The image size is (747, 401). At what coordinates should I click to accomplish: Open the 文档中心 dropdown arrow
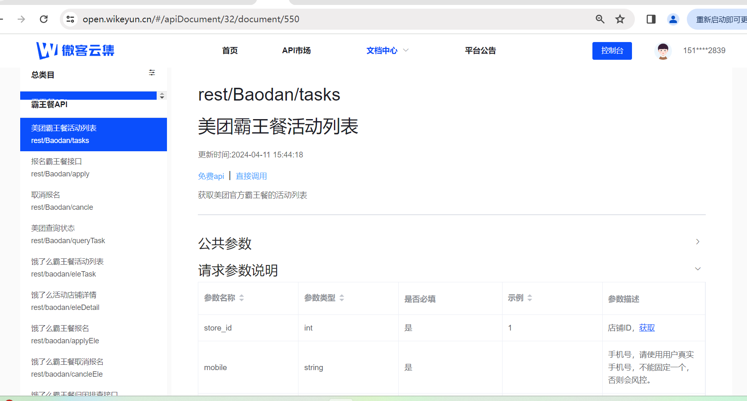click(406, 50)
